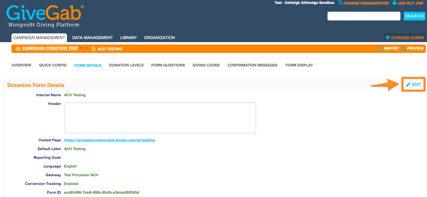The image size is (427, 197).
Task: Open the Campaign Management tab
Action: click(39, 38)
